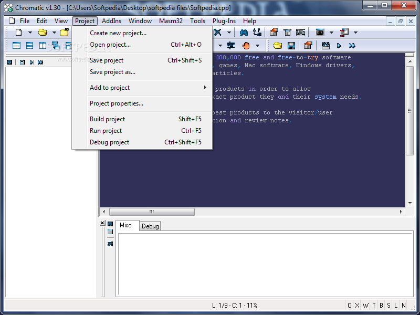This screenshot has height=315, width=420.
Task: Open the dropdown arrow next to blue X icon
Action: pos(229,33)
